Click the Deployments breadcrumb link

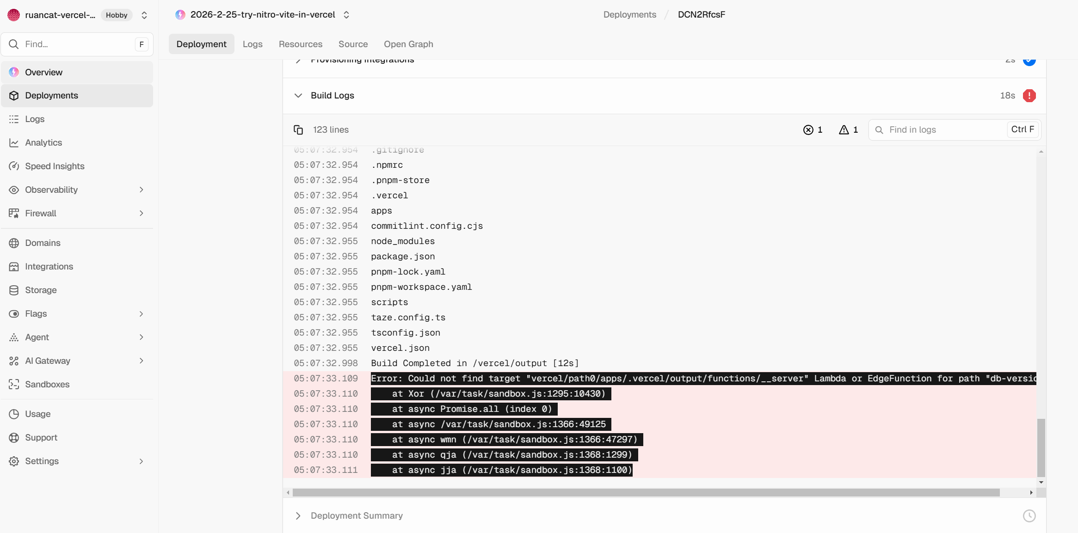(x=629, y=14)
